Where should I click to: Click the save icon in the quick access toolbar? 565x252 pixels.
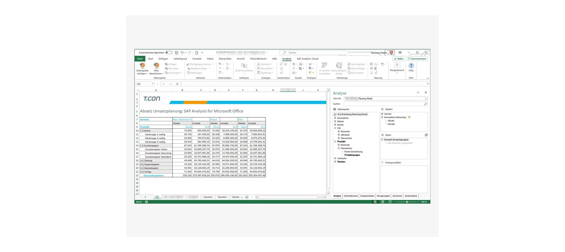(176, 53)
